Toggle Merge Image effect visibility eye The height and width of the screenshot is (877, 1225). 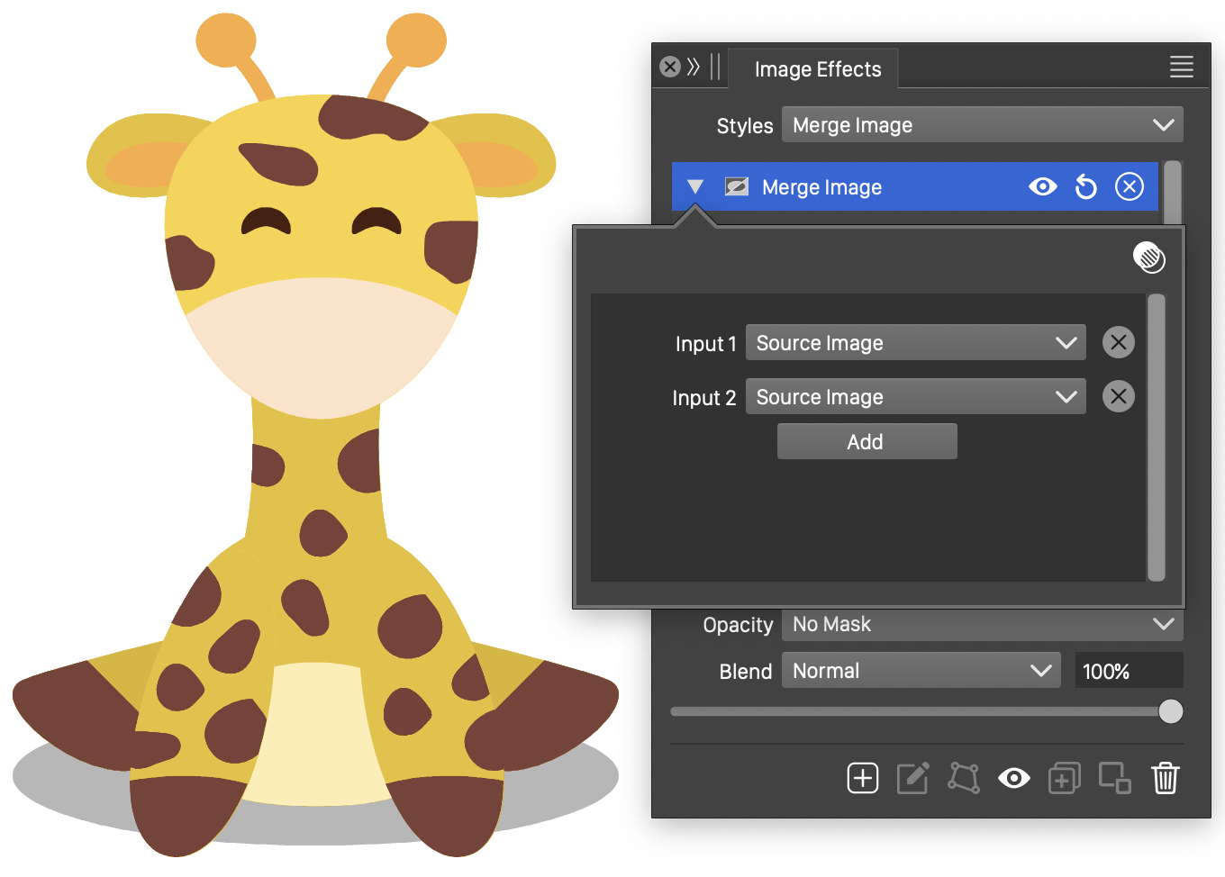click(x=1042, y=187)
